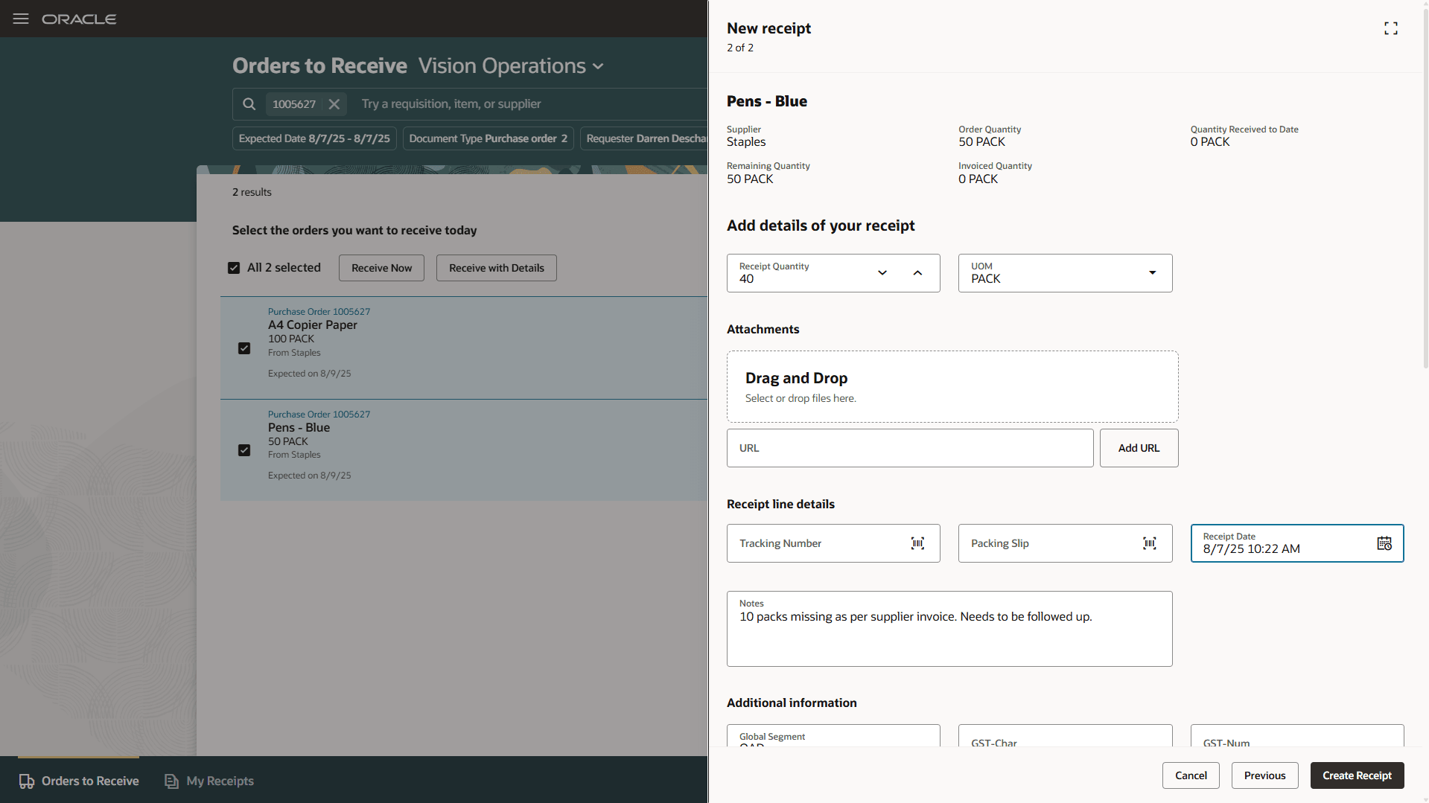Decrease Receipt Quantity with the down arrow
The height and width of the screenshot is (803, 1429).
[882, 272]
